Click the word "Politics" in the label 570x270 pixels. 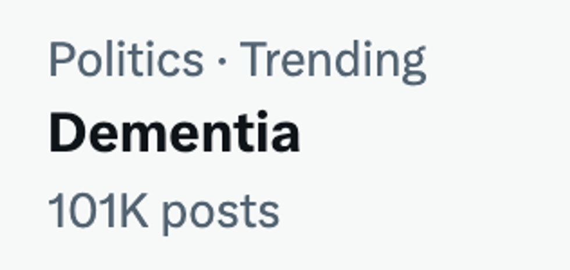pos(126,60)
